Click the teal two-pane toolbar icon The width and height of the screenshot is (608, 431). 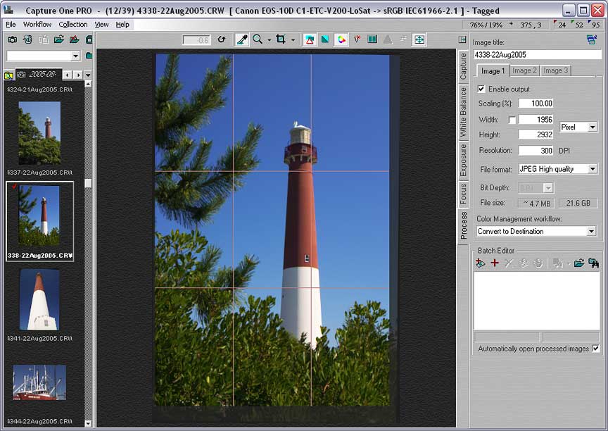tap(372, 39)
